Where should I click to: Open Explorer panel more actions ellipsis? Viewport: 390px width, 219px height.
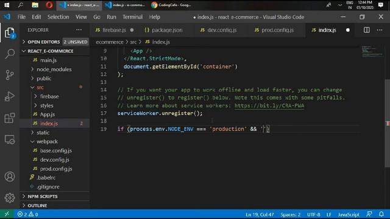(79, 30)
